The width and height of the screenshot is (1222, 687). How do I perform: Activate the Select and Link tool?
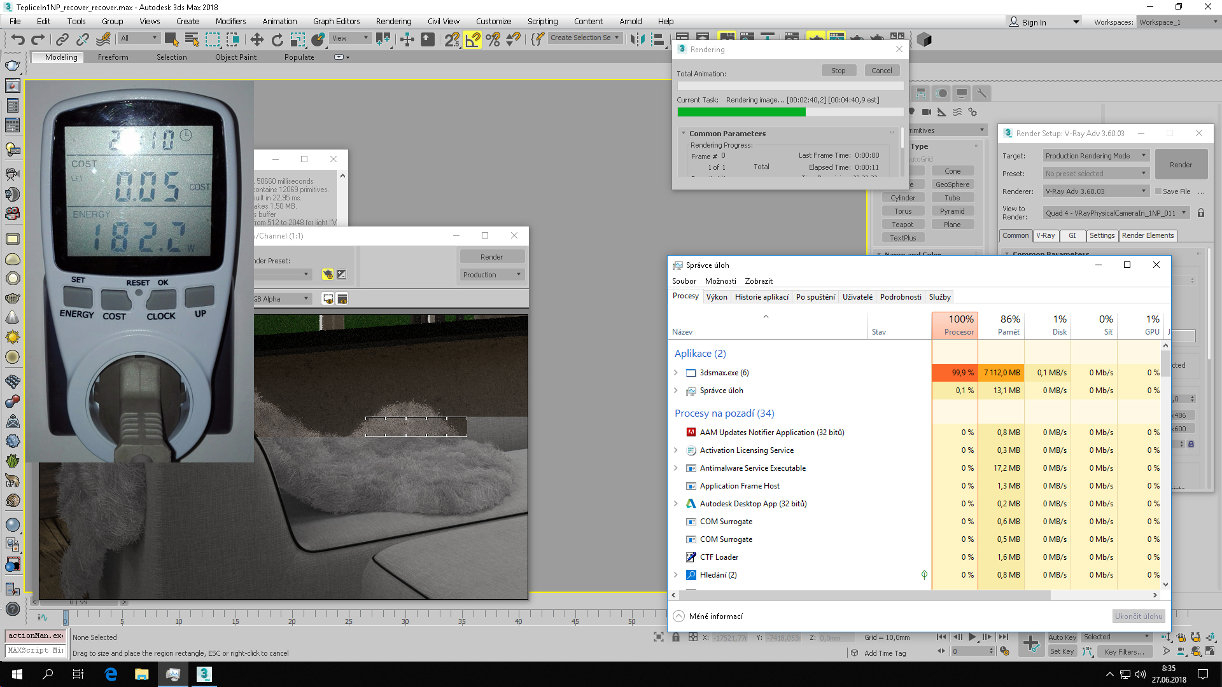coord(62,39)
